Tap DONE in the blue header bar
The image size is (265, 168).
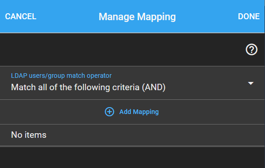[249, 16]
